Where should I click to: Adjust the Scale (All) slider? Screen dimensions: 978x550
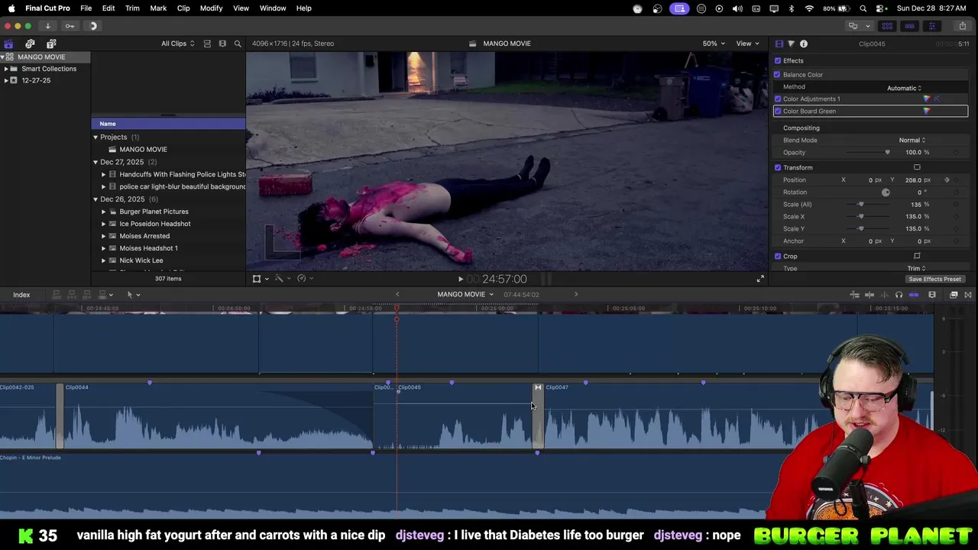pyautogui.click(x=861, y=204)
